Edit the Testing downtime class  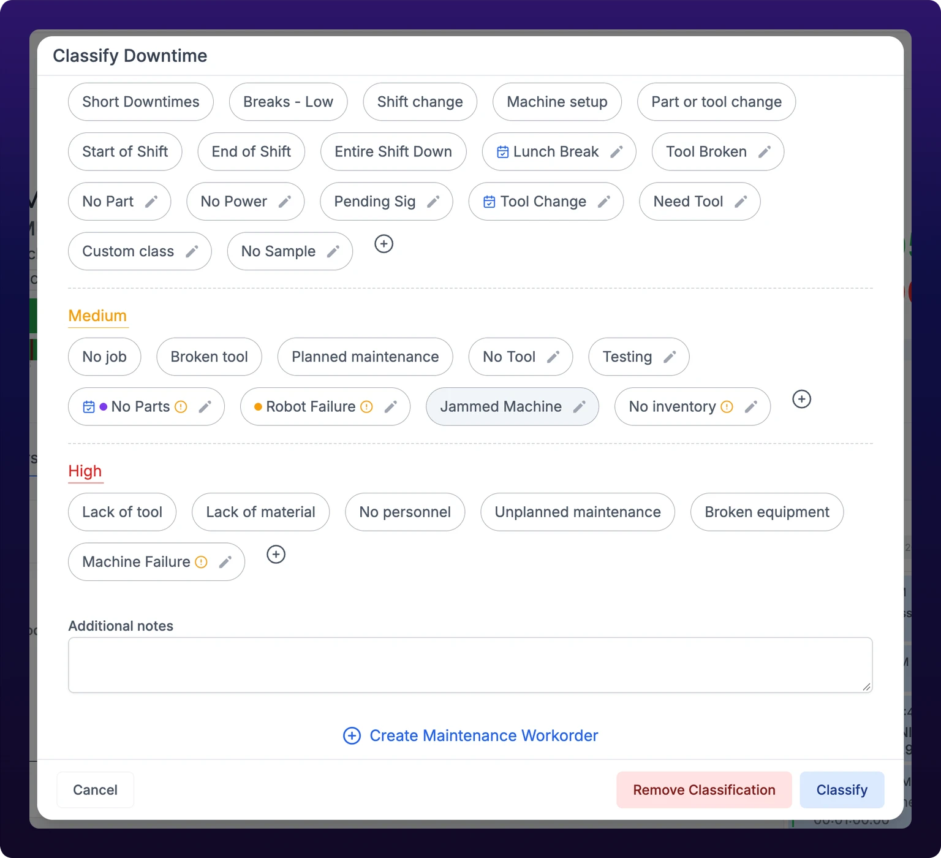tap(670, 357)
